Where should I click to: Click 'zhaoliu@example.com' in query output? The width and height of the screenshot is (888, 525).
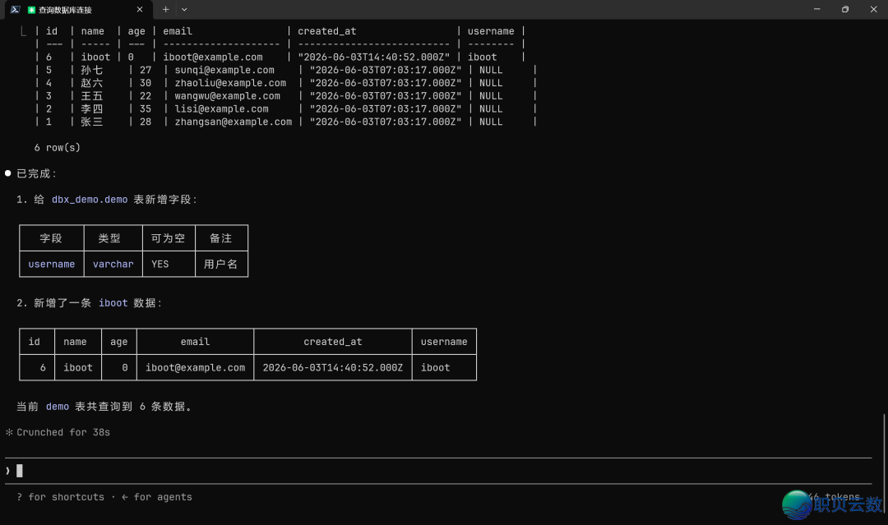230,83
